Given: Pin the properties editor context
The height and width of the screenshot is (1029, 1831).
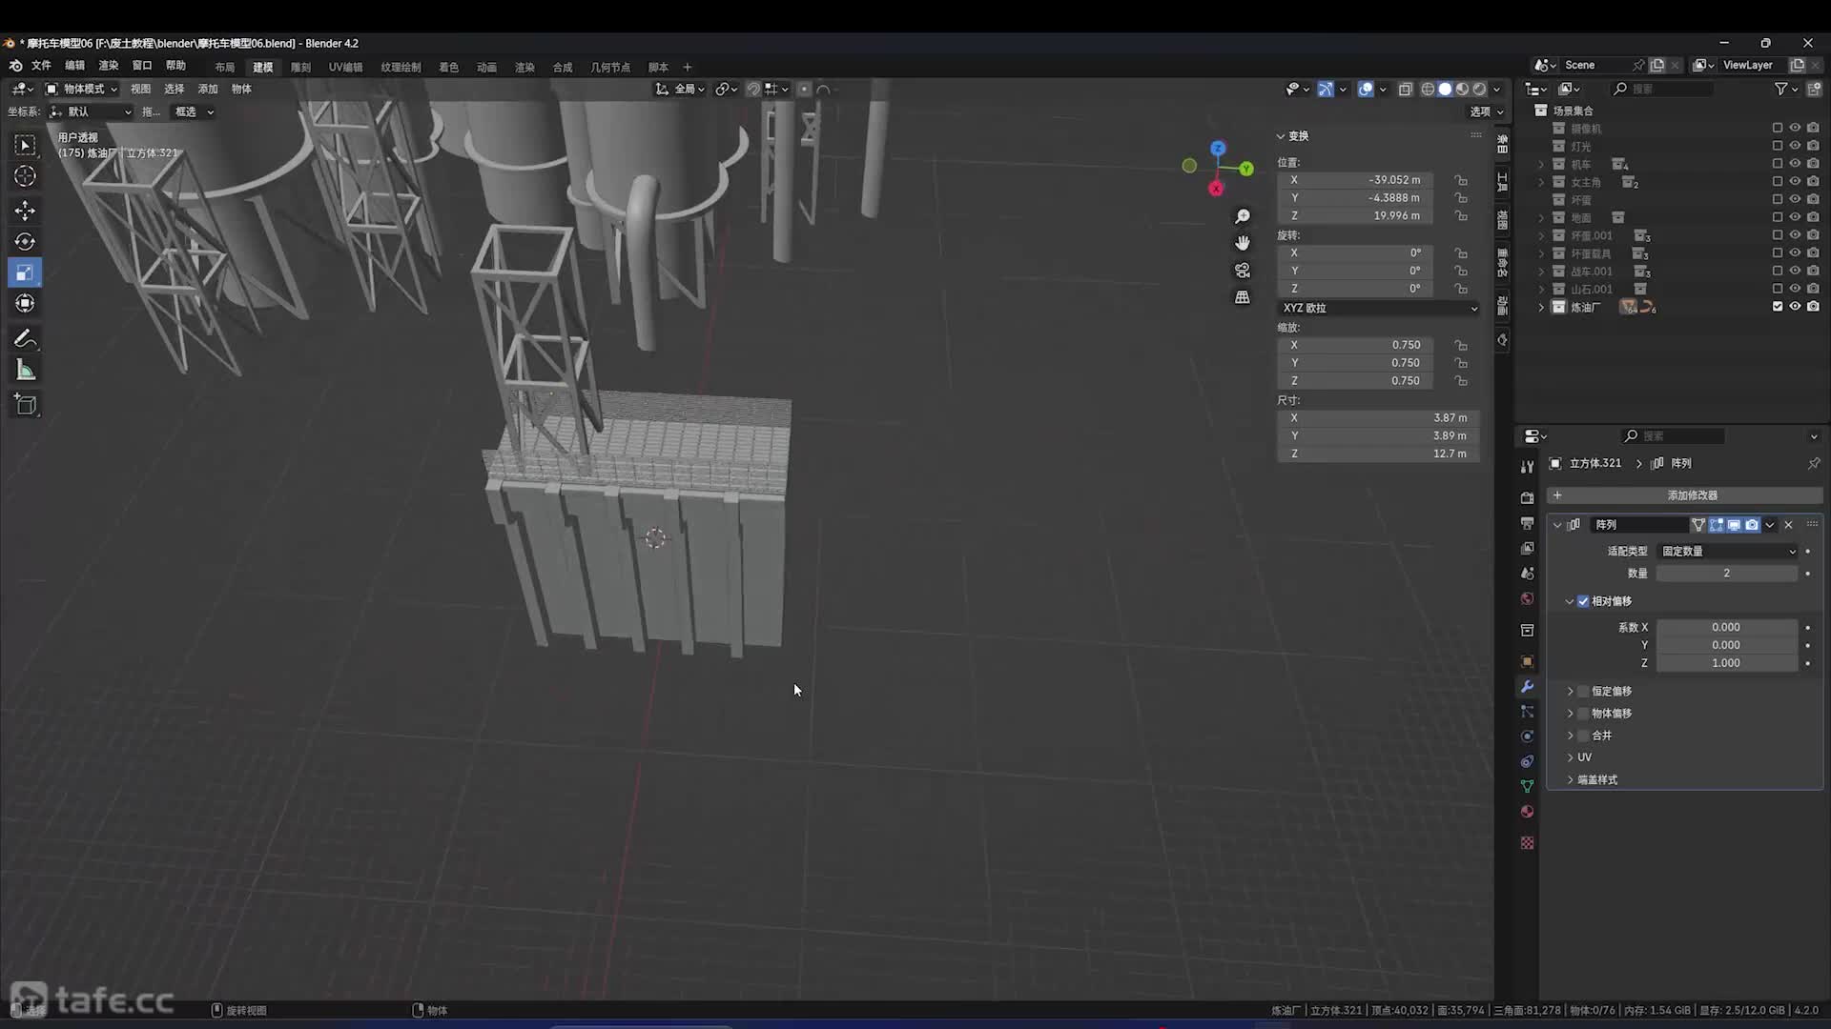Looking at the screenshot, I should tap(1813, 463).
